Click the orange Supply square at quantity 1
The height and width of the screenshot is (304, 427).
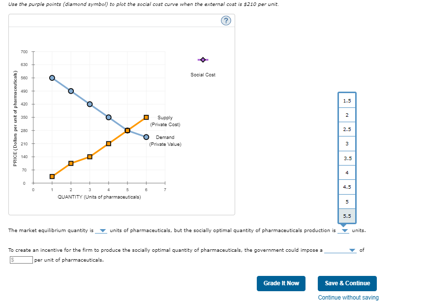click(52, 175)
